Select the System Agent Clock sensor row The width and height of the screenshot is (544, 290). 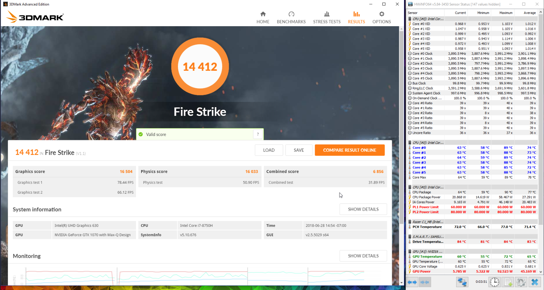[472, 93]
